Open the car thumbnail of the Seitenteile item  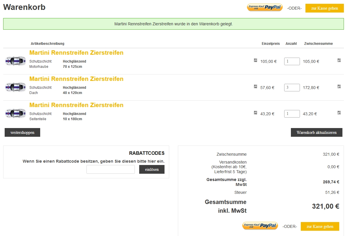tap(15, 113)
